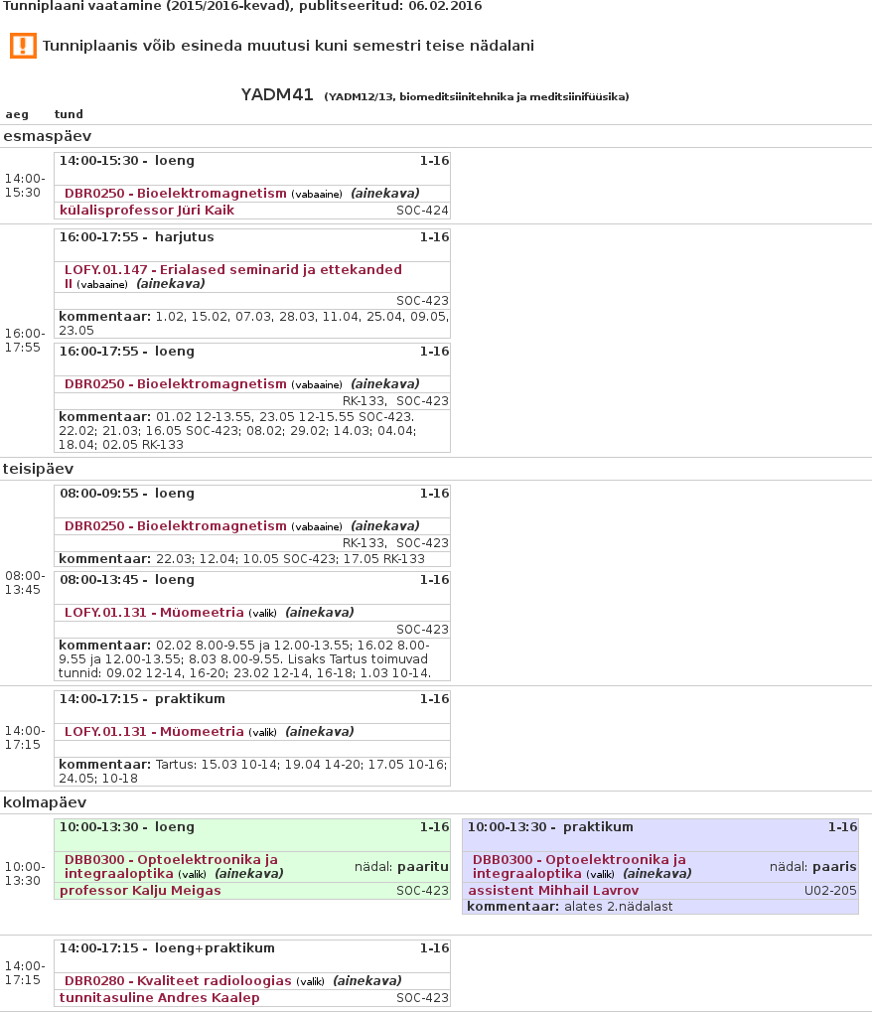Open Optoelektroonika link in the green loeng block
Viewport: 872px width, 1012px height.
coord(171,860)
